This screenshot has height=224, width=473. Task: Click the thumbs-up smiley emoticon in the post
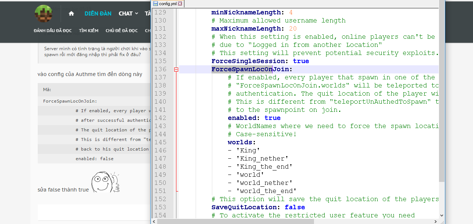coord(105,182)
